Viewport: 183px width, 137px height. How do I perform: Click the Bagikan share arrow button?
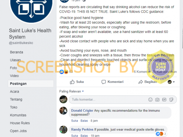[148, 82]
